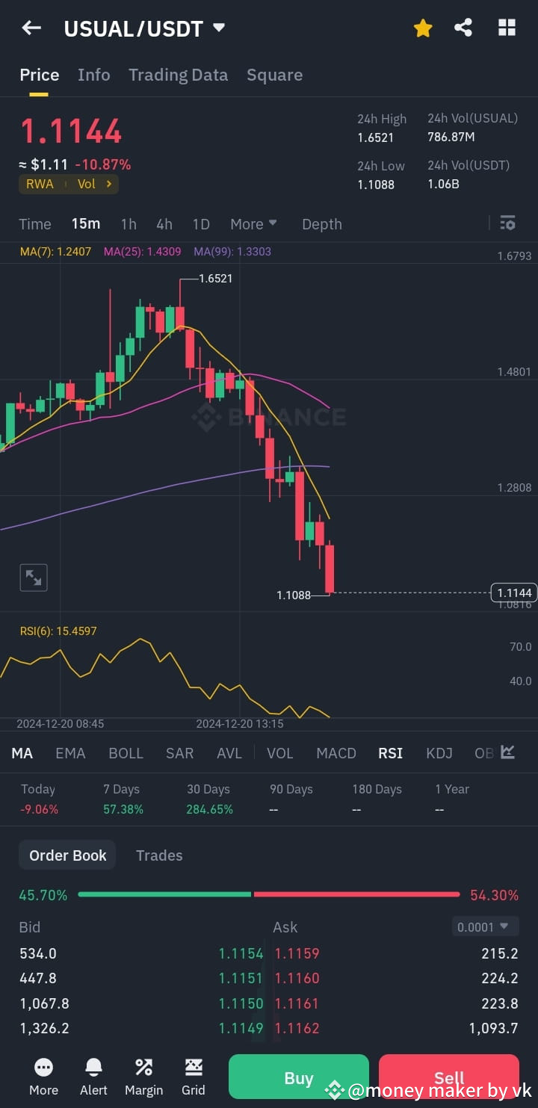Tap the 24h Low value 1.1088
This screenshot has height=1108, width=538.
376,185
